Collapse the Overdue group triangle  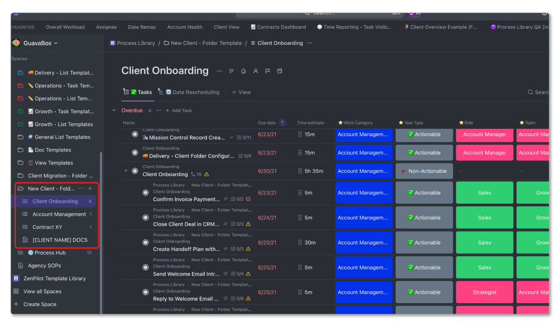[x=114, y=110]
